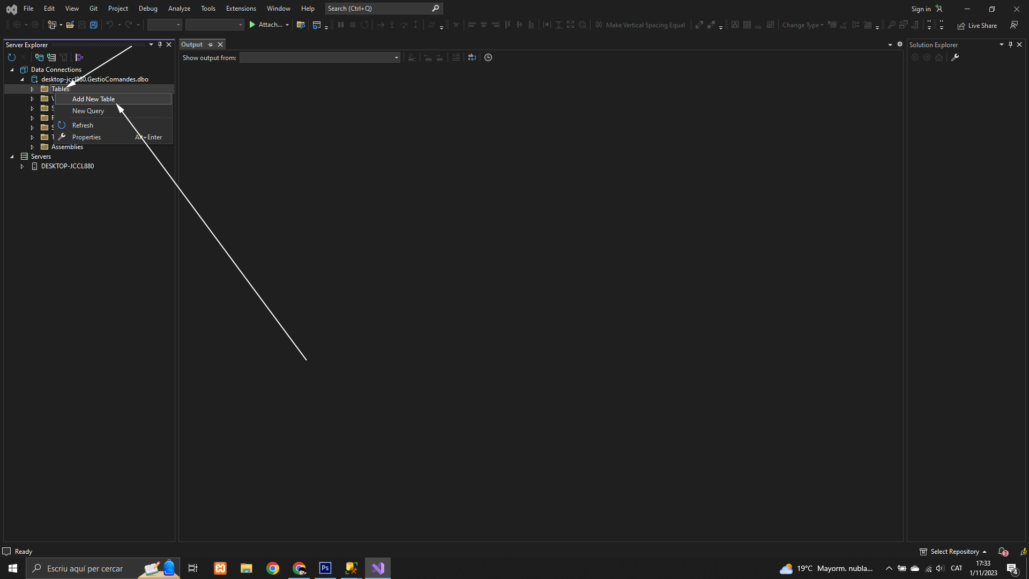Click the Output timestamp clock icon
This screenshot has height=579, width=1029.
488,57
